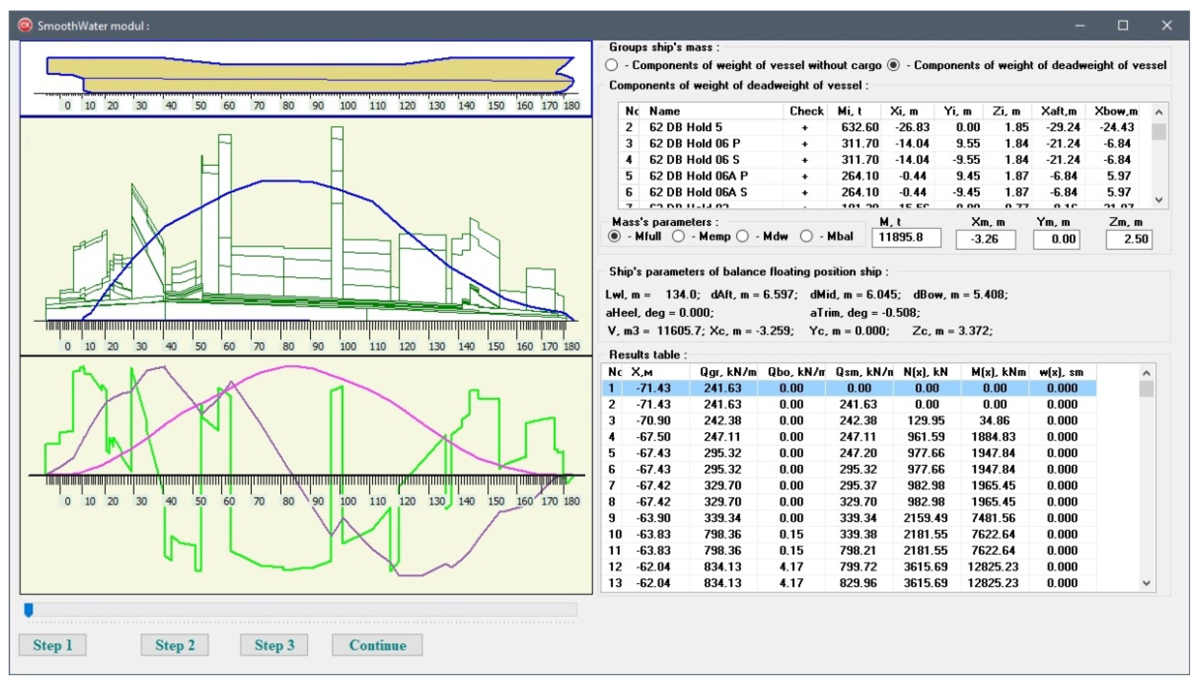Choose the Mbal mass option
Viewport: 1198px width, 686px height.
coord(806,237)
